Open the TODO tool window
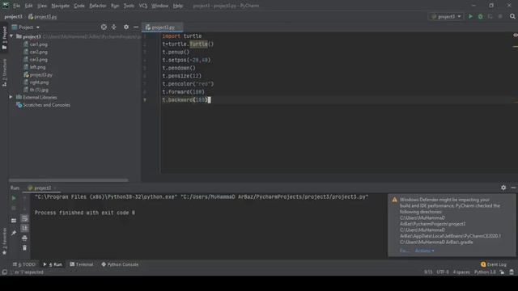The width and height of the screenshot is (518, 291). pos(24,264)
